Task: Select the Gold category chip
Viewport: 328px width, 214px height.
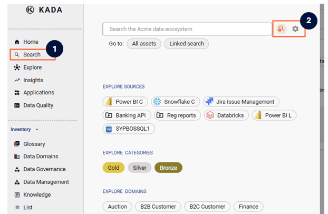Action: pyautogui.click(x=113, y=168)
